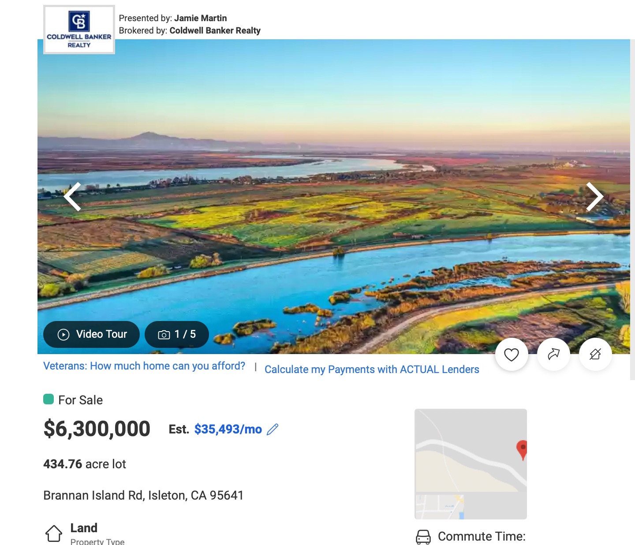Save listing with the heart icon
Screen dimensions: 635x545
click(512, 355)
